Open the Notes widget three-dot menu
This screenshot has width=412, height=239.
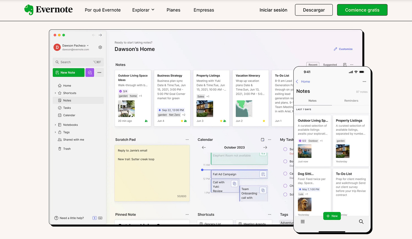click(x=352, y=65)
